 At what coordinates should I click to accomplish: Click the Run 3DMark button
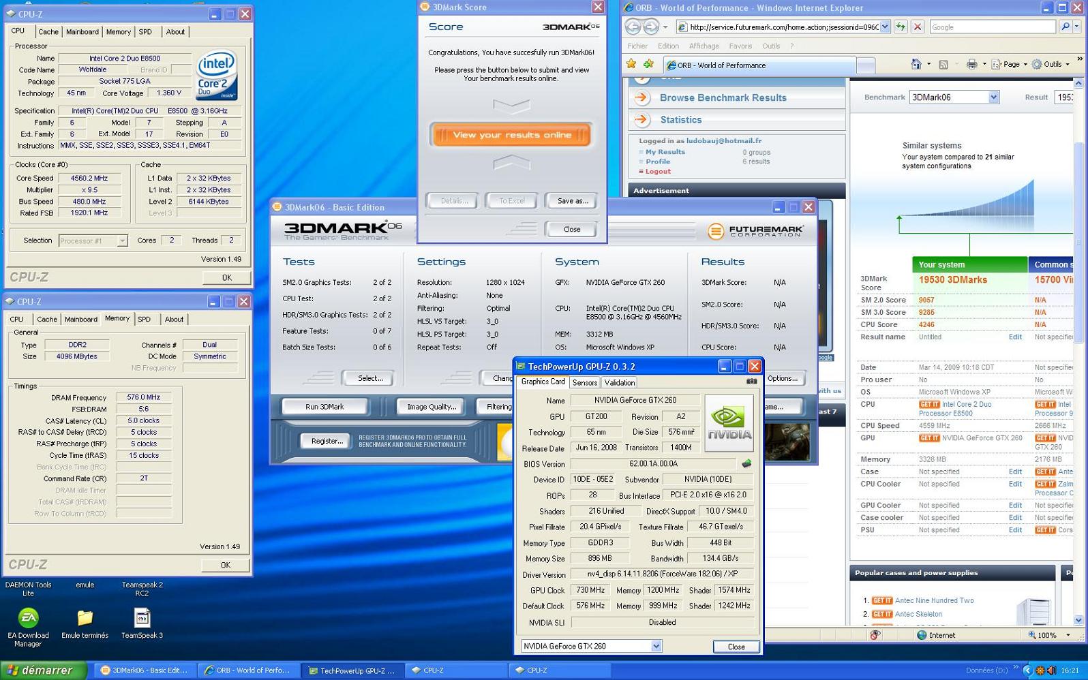[324, 407]
